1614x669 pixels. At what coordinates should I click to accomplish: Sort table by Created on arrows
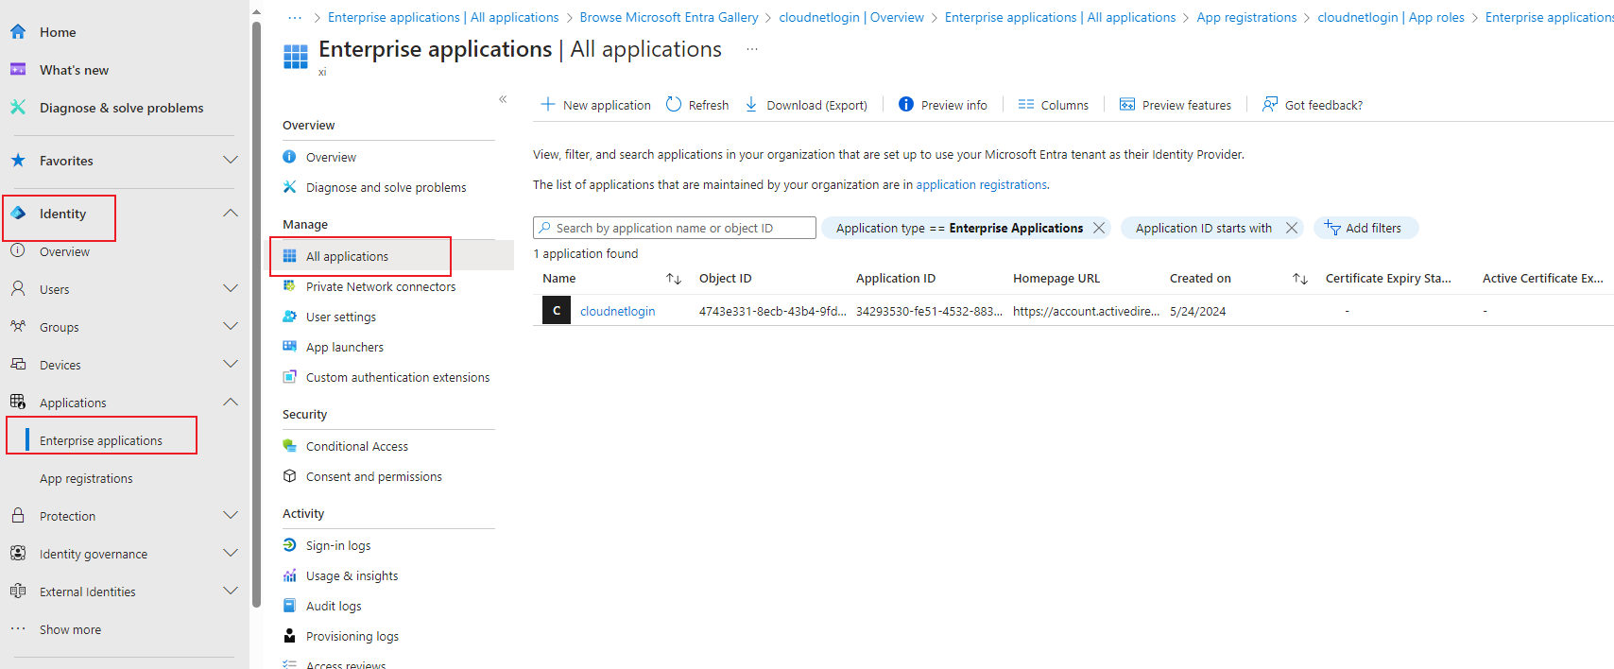click(1300, 279)
